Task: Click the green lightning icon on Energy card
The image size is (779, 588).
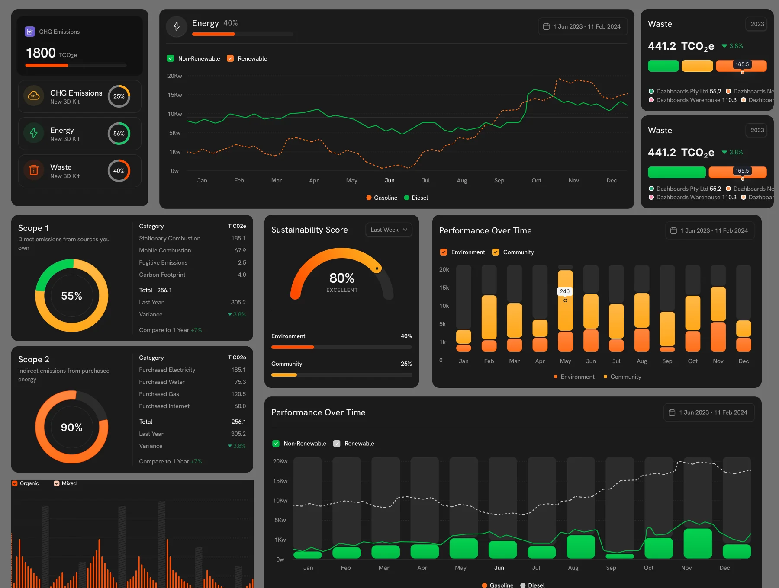Action: coord(34,133)
